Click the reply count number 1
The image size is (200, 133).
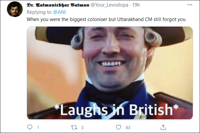(38, 127)
